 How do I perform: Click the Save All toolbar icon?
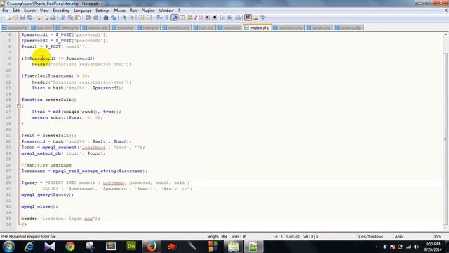(x=29, y=18)
